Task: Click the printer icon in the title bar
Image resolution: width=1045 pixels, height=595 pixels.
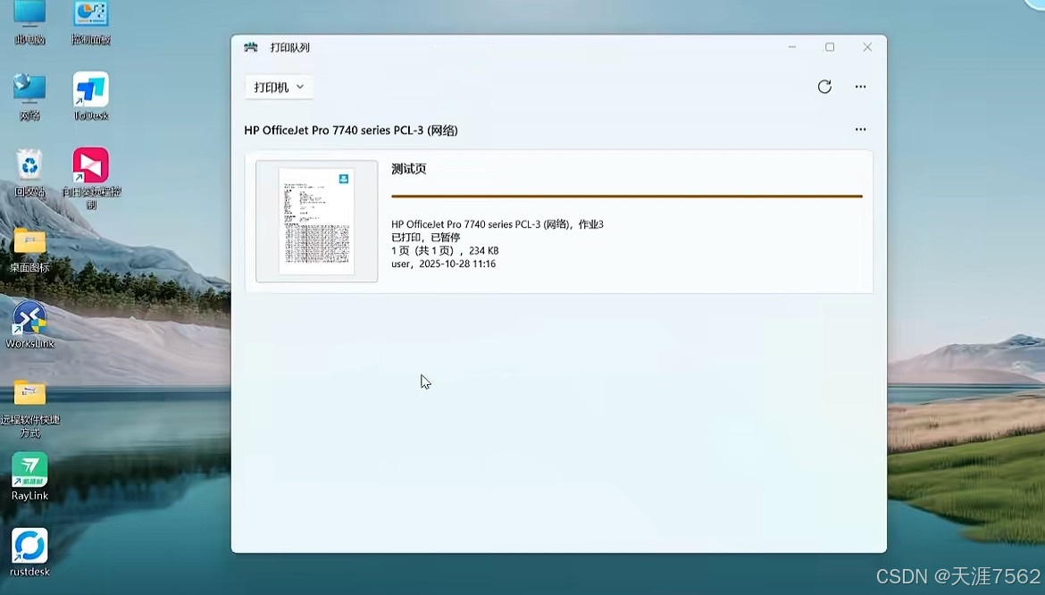Action: tap(251, 46)
